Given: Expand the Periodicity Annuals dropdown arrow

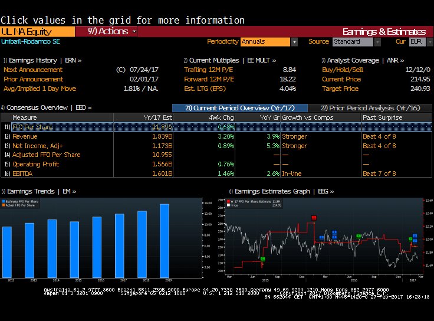Looking at the screenshot, I should tap(294, 42).
